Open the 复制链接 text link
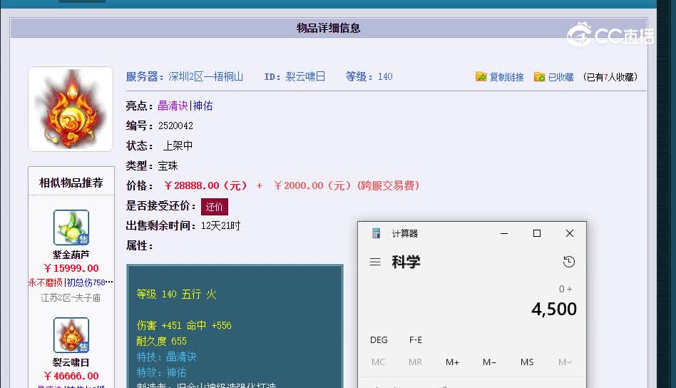Screen dimensions: 676x388 click(506, 77)
